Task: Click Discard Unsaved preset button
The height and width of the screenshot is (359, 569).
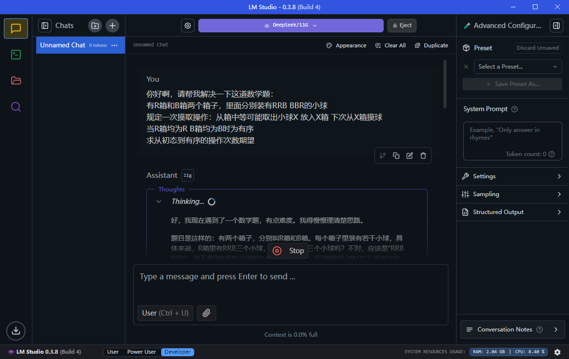Action: 538,48
